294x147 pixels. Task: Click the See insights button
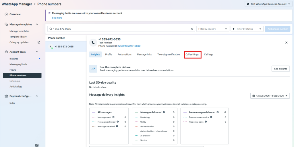(x=281, y=69)
